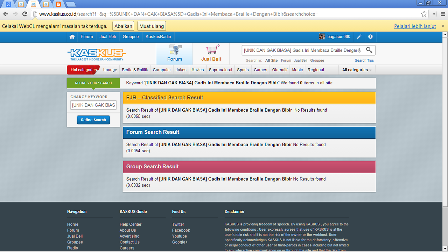Open the footer Youtube link
Image resolution: width=448 pixels, height=252 pixels.
click(180, 236)
